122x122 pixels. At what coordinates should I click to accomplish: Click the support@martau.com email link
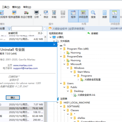click(x=25, y=68)
